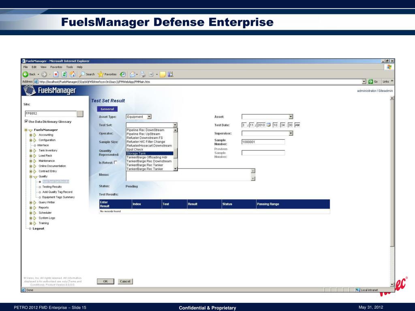Select Tanker/Barge Offloading Hdr option
Screen dimensions: 415x311
click(x=150, y=157)
